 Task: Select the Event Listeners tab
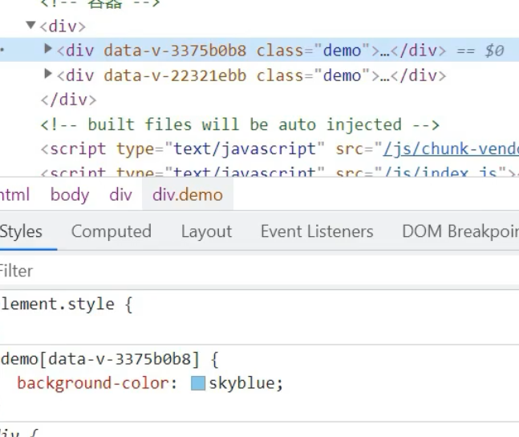pos(317,231)
